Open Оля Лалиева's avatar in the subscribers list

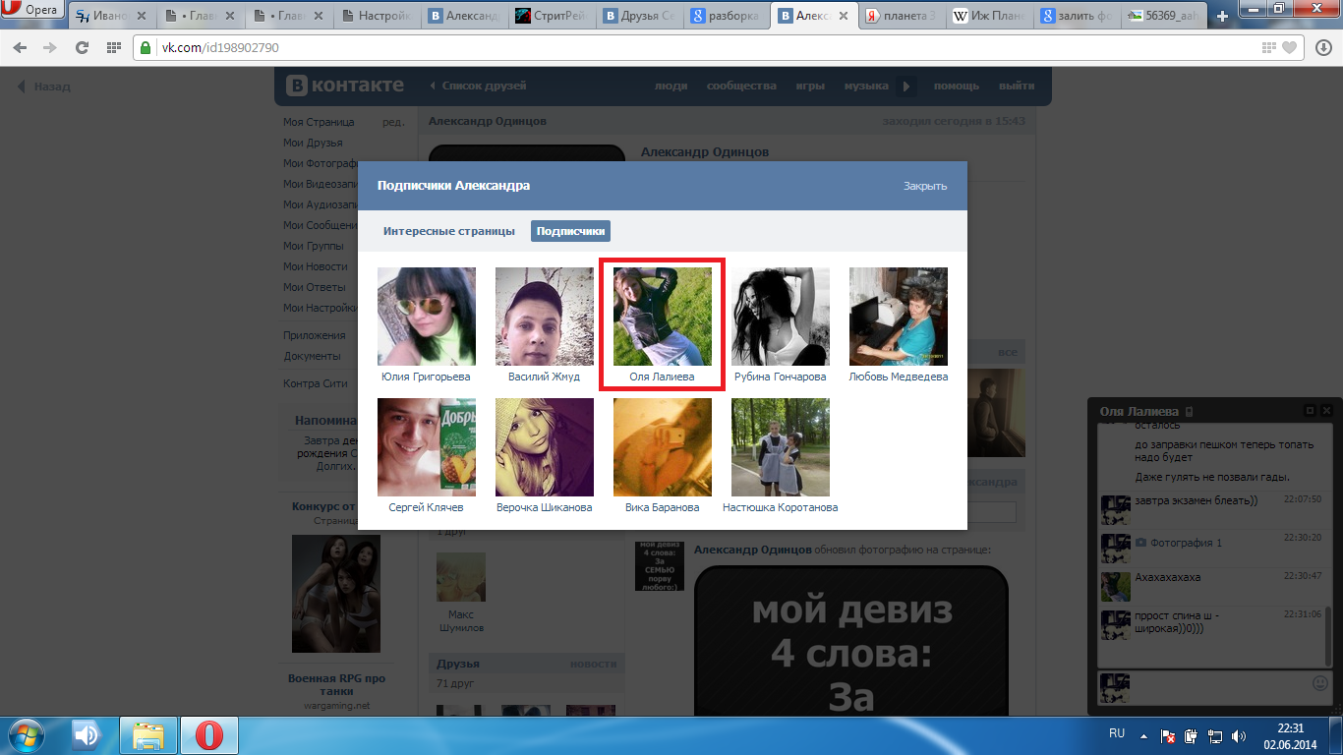point(663,317)
